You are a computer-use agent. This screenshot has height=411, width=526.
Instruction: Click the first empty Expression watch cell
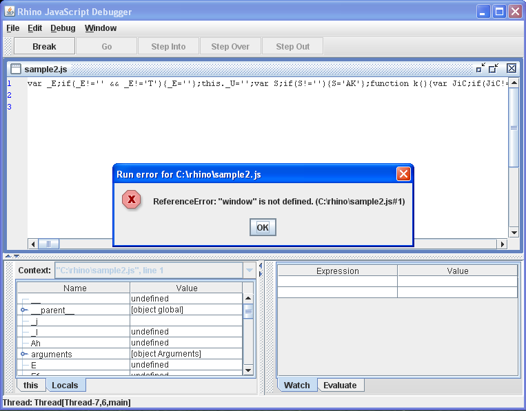337,282
